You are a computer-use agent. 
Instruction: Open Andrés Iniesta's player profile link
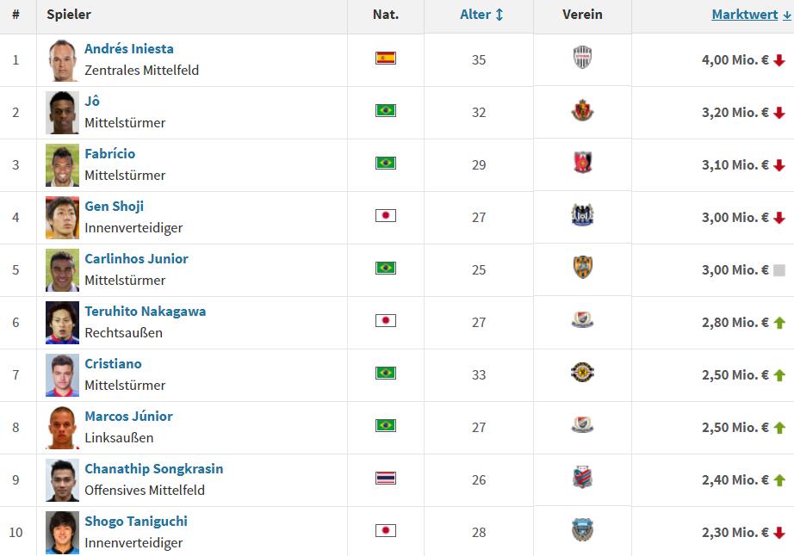[129, 48]
